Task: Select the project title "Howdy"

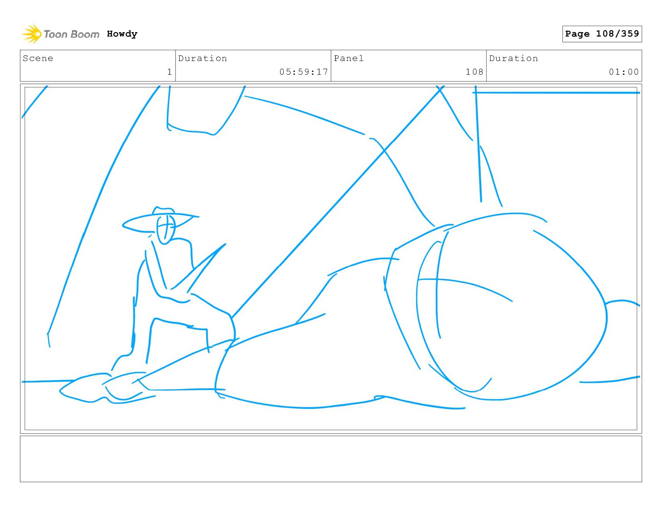Action: click(x=122, y=34)
